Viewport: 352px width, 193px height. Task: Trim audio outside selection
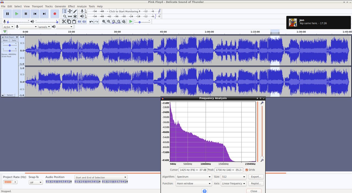coord(79,21)
